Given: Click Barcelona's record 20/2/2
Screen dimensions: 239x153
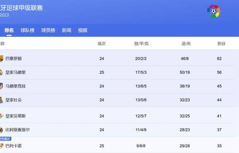Looking at the screenshot, I should [141, 59].
